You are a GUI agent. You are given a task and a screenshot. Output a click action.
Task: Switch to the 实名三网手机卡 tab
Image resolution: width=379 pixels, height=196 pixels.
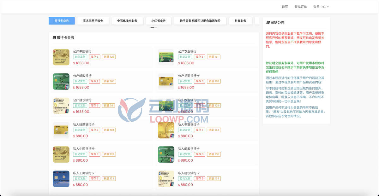93,21
